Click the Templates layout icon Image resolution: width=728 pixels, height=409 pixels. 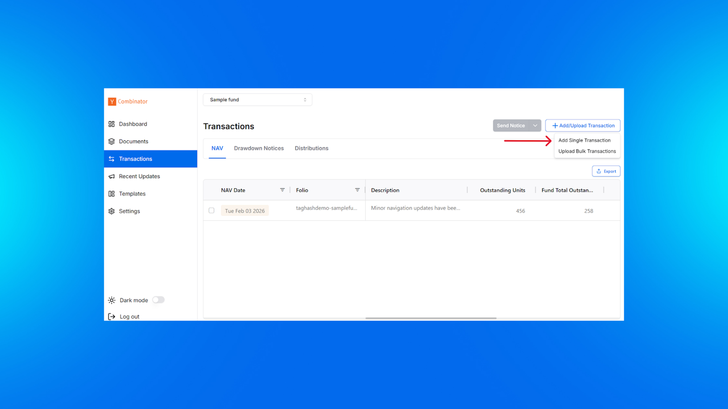coord(111,194)
